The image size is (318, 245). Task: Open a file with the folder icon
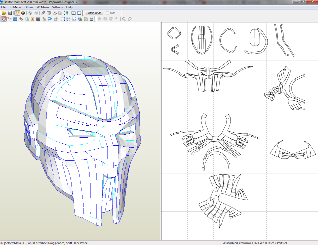[x=4, y=13]
